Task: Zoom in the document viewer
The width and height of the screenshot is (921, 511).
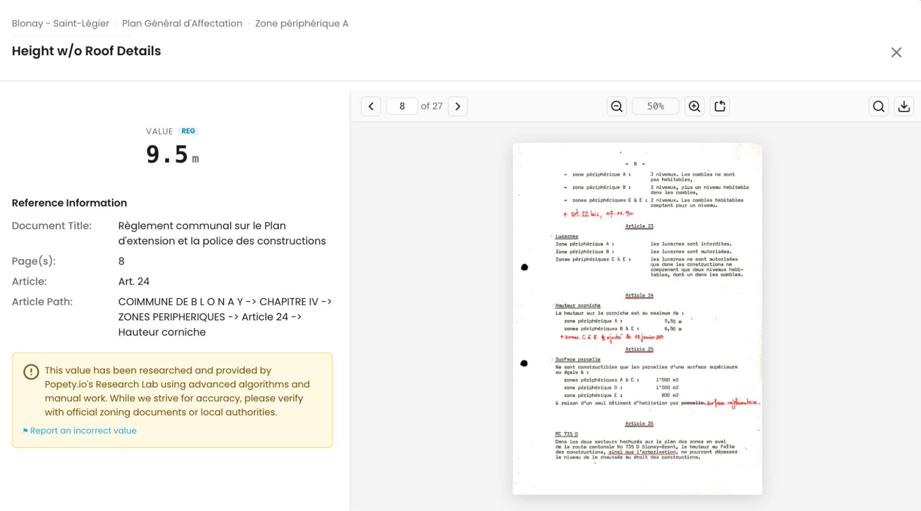Action: [x=694, y=106]
